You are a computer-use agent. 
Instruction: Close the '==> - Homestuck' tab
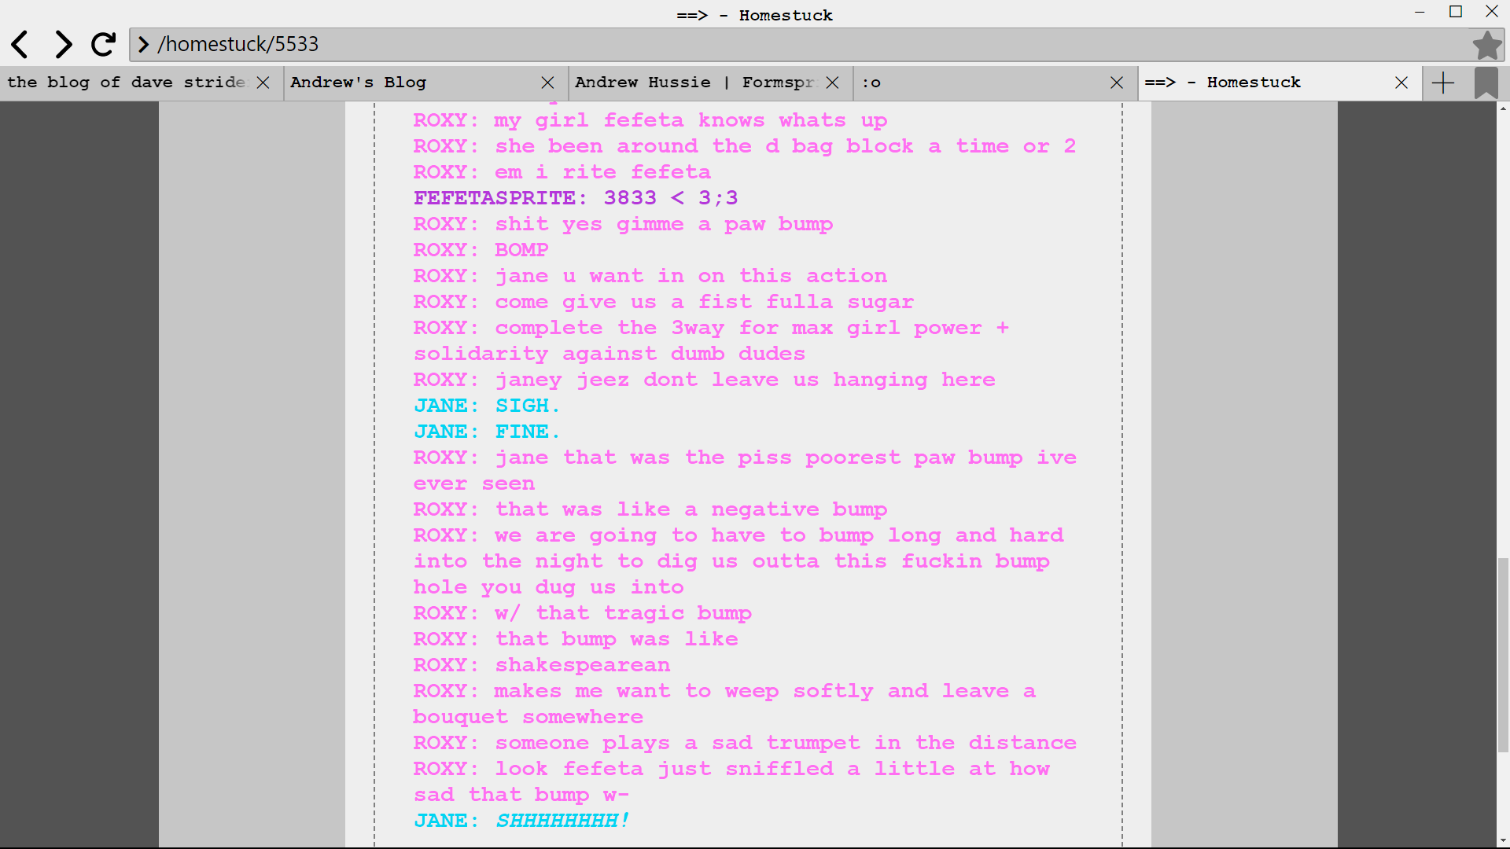[1401, 83]
